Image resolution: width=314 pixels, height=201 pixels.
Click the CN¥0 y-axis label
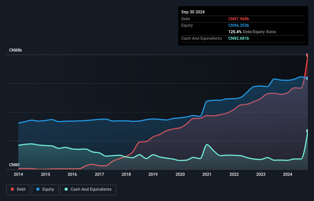(15, 165)
